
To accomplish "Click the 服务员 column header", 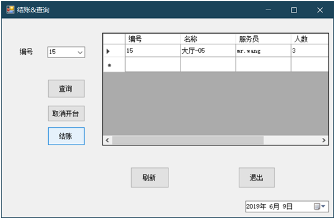I will tap(263, 39).
